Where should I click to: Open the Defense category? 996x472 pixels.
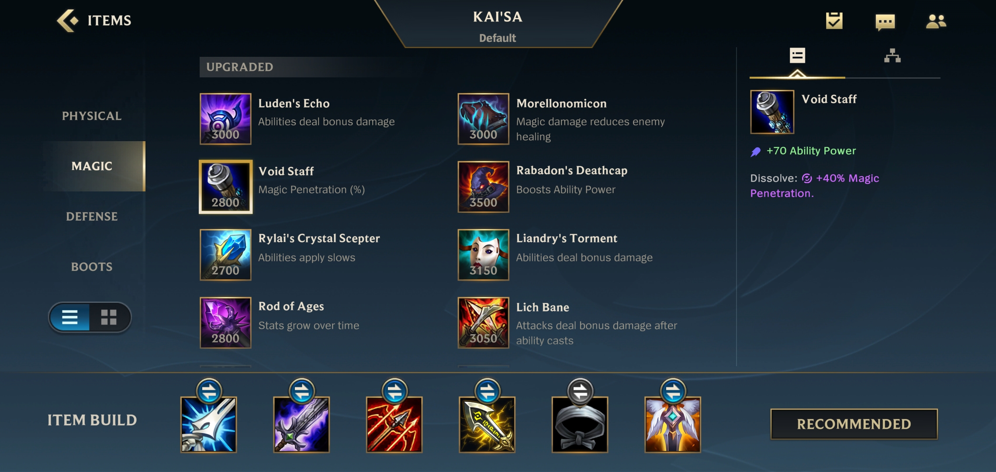click(x=92, y=216)
